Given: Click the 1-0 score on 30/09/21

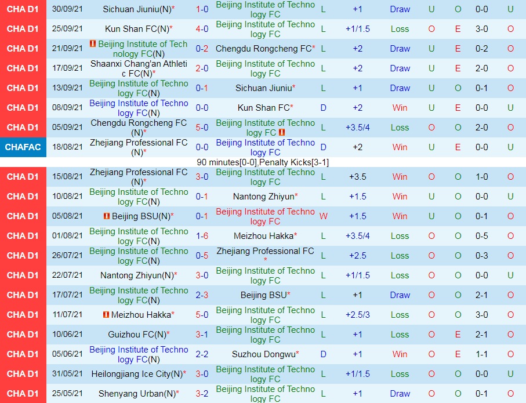Looking at the screenshot, I should (x=202, y=9).
